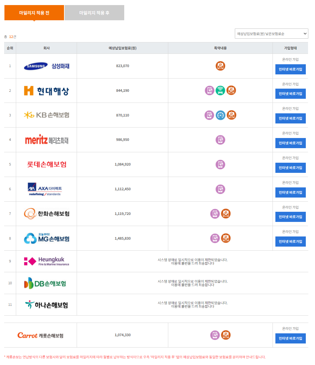Screen dimensions: 315x365
Task: Switch to 마일리지 적용 전 tab
Action: pyautogui.click(x=34, y=13)
